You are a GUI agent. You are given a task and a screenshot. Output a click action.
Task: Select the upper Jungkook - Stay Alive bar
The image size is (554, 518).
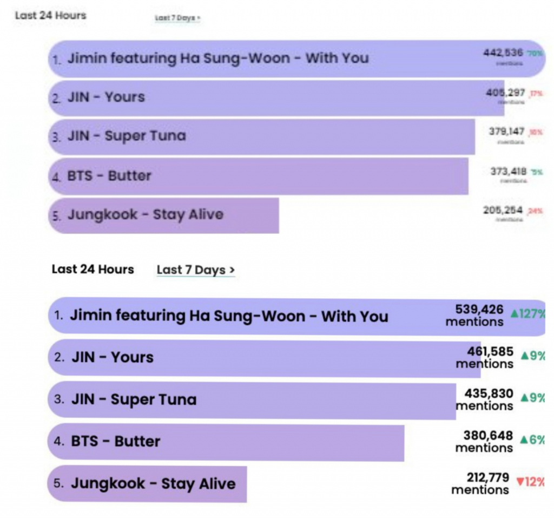[163, 215]
